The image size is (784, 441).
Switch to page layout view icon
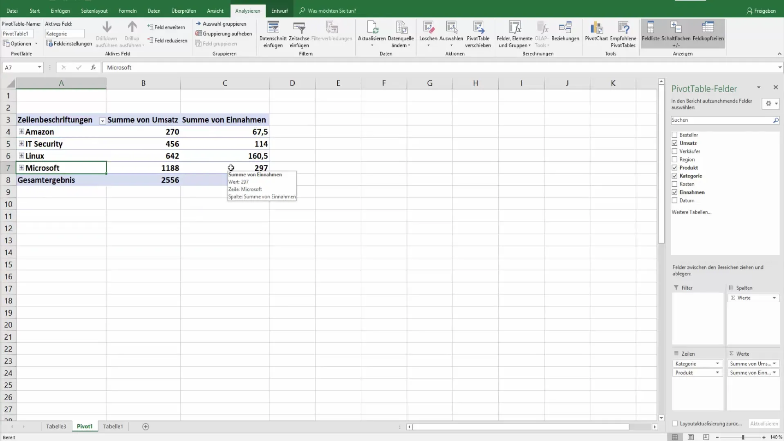coord(690,437)
